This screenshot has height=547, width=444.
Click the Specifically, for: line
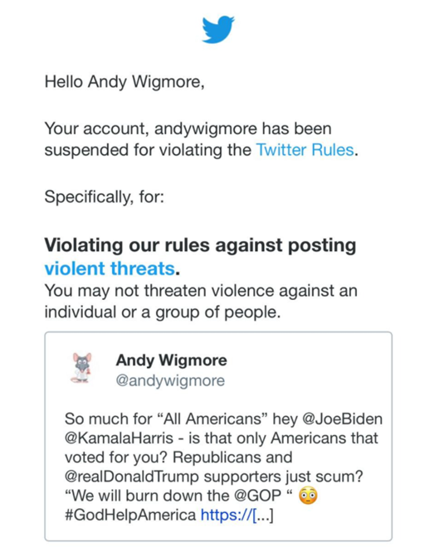[104, 197]
